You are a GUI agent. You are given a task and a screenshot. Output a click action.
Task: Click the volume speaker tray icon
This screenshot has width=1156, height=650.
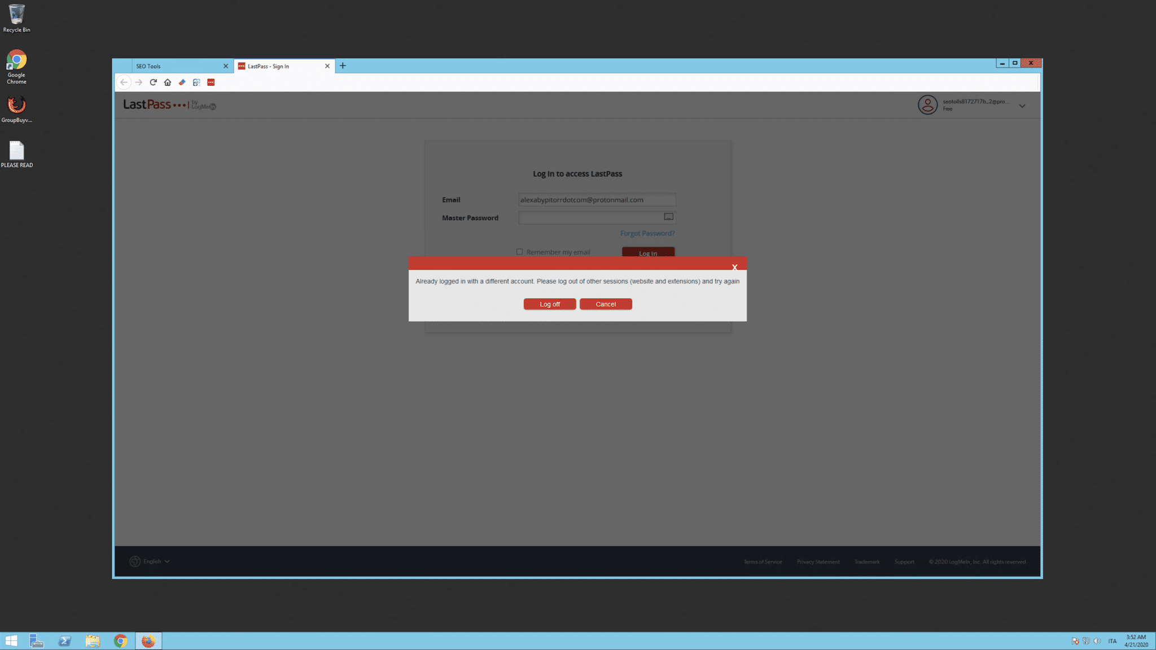click(x=1097, y=641)
